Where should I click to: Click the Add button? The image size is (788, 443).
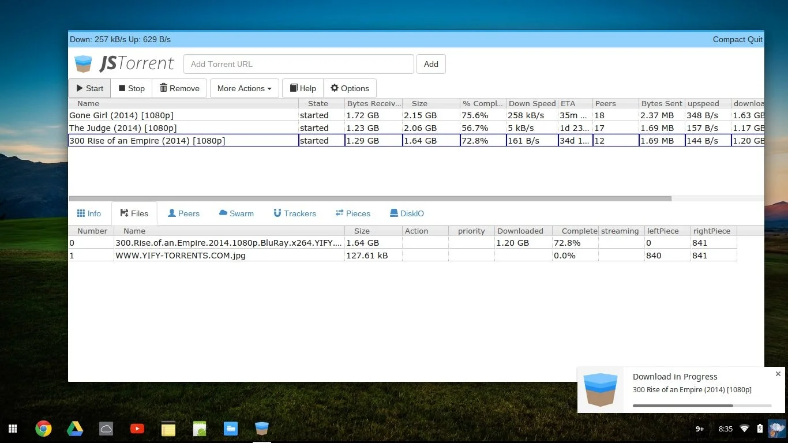point(431,64)
